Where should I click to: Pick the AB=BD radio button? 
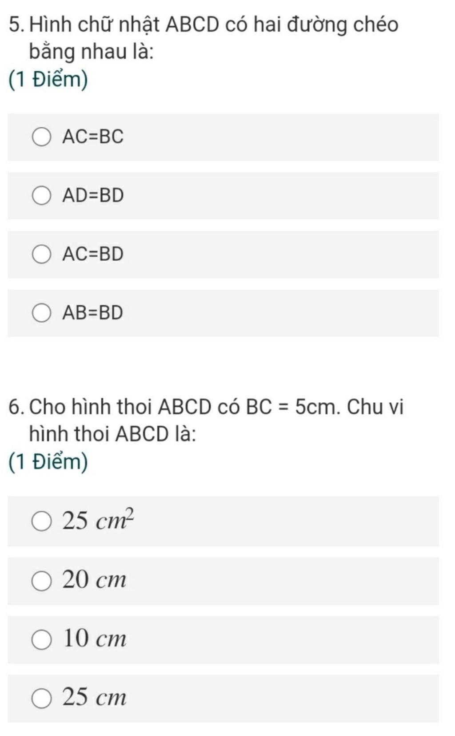tap(41, 313)
